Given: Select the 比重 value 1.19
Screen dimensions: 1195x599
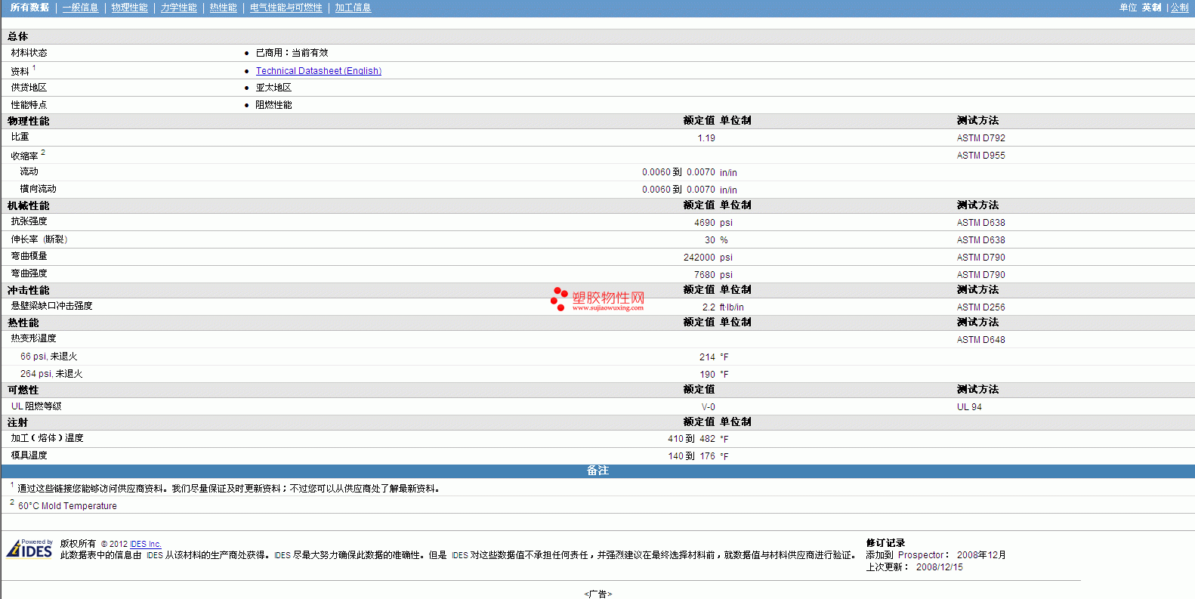Looking at the screenshot, I should point(706,138).
